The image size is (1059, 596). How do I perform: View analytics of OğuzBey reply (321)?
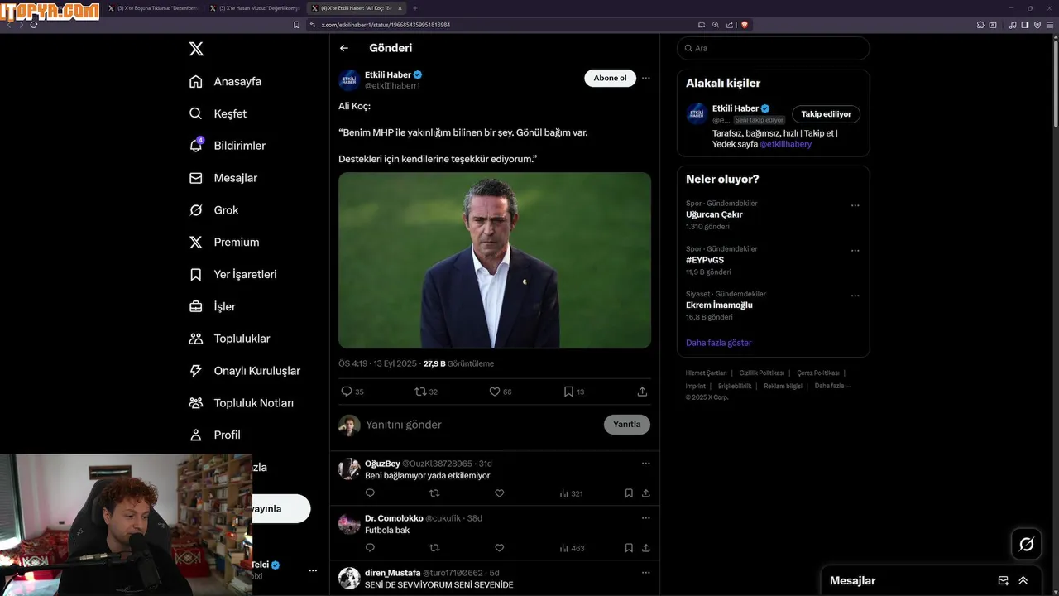pyautogui.click(x=571, y=493)
